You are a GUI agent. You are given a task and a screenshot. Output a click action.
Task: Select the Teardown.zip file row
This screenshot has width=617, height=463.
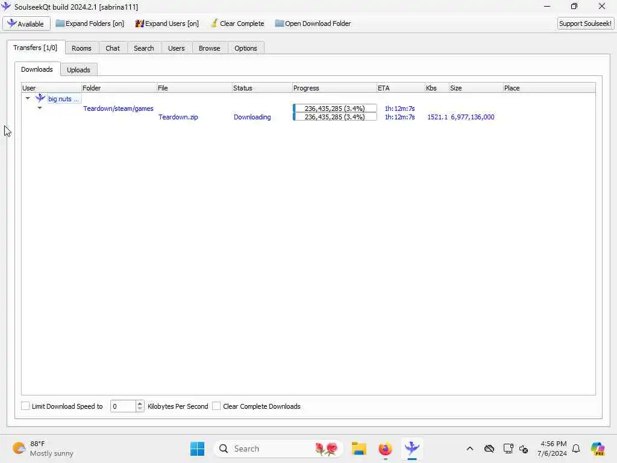pyautogui.click(x=178, y=117)
